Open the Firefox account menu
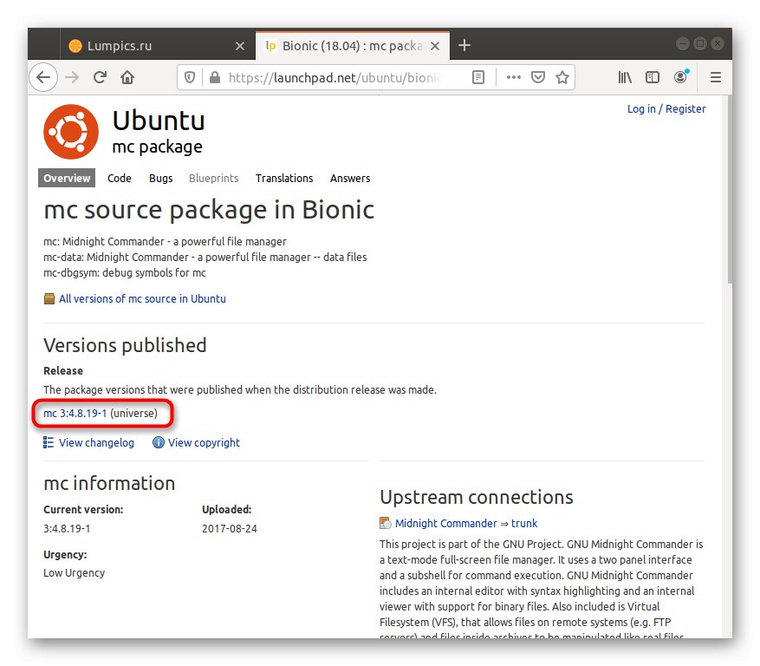The image size is (760, 666). [x=681, y=77]
